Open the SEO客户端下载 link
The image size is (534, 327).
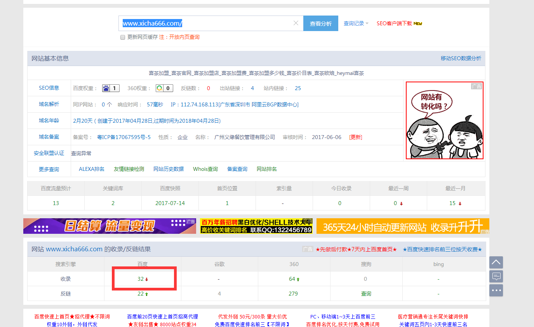point(394,23)
